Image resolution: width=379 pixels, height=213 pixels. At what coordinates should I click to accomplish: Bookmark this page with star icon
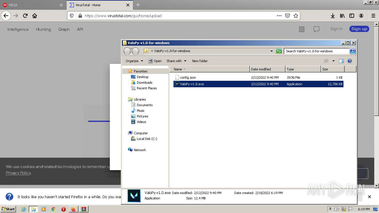[296, 16]
